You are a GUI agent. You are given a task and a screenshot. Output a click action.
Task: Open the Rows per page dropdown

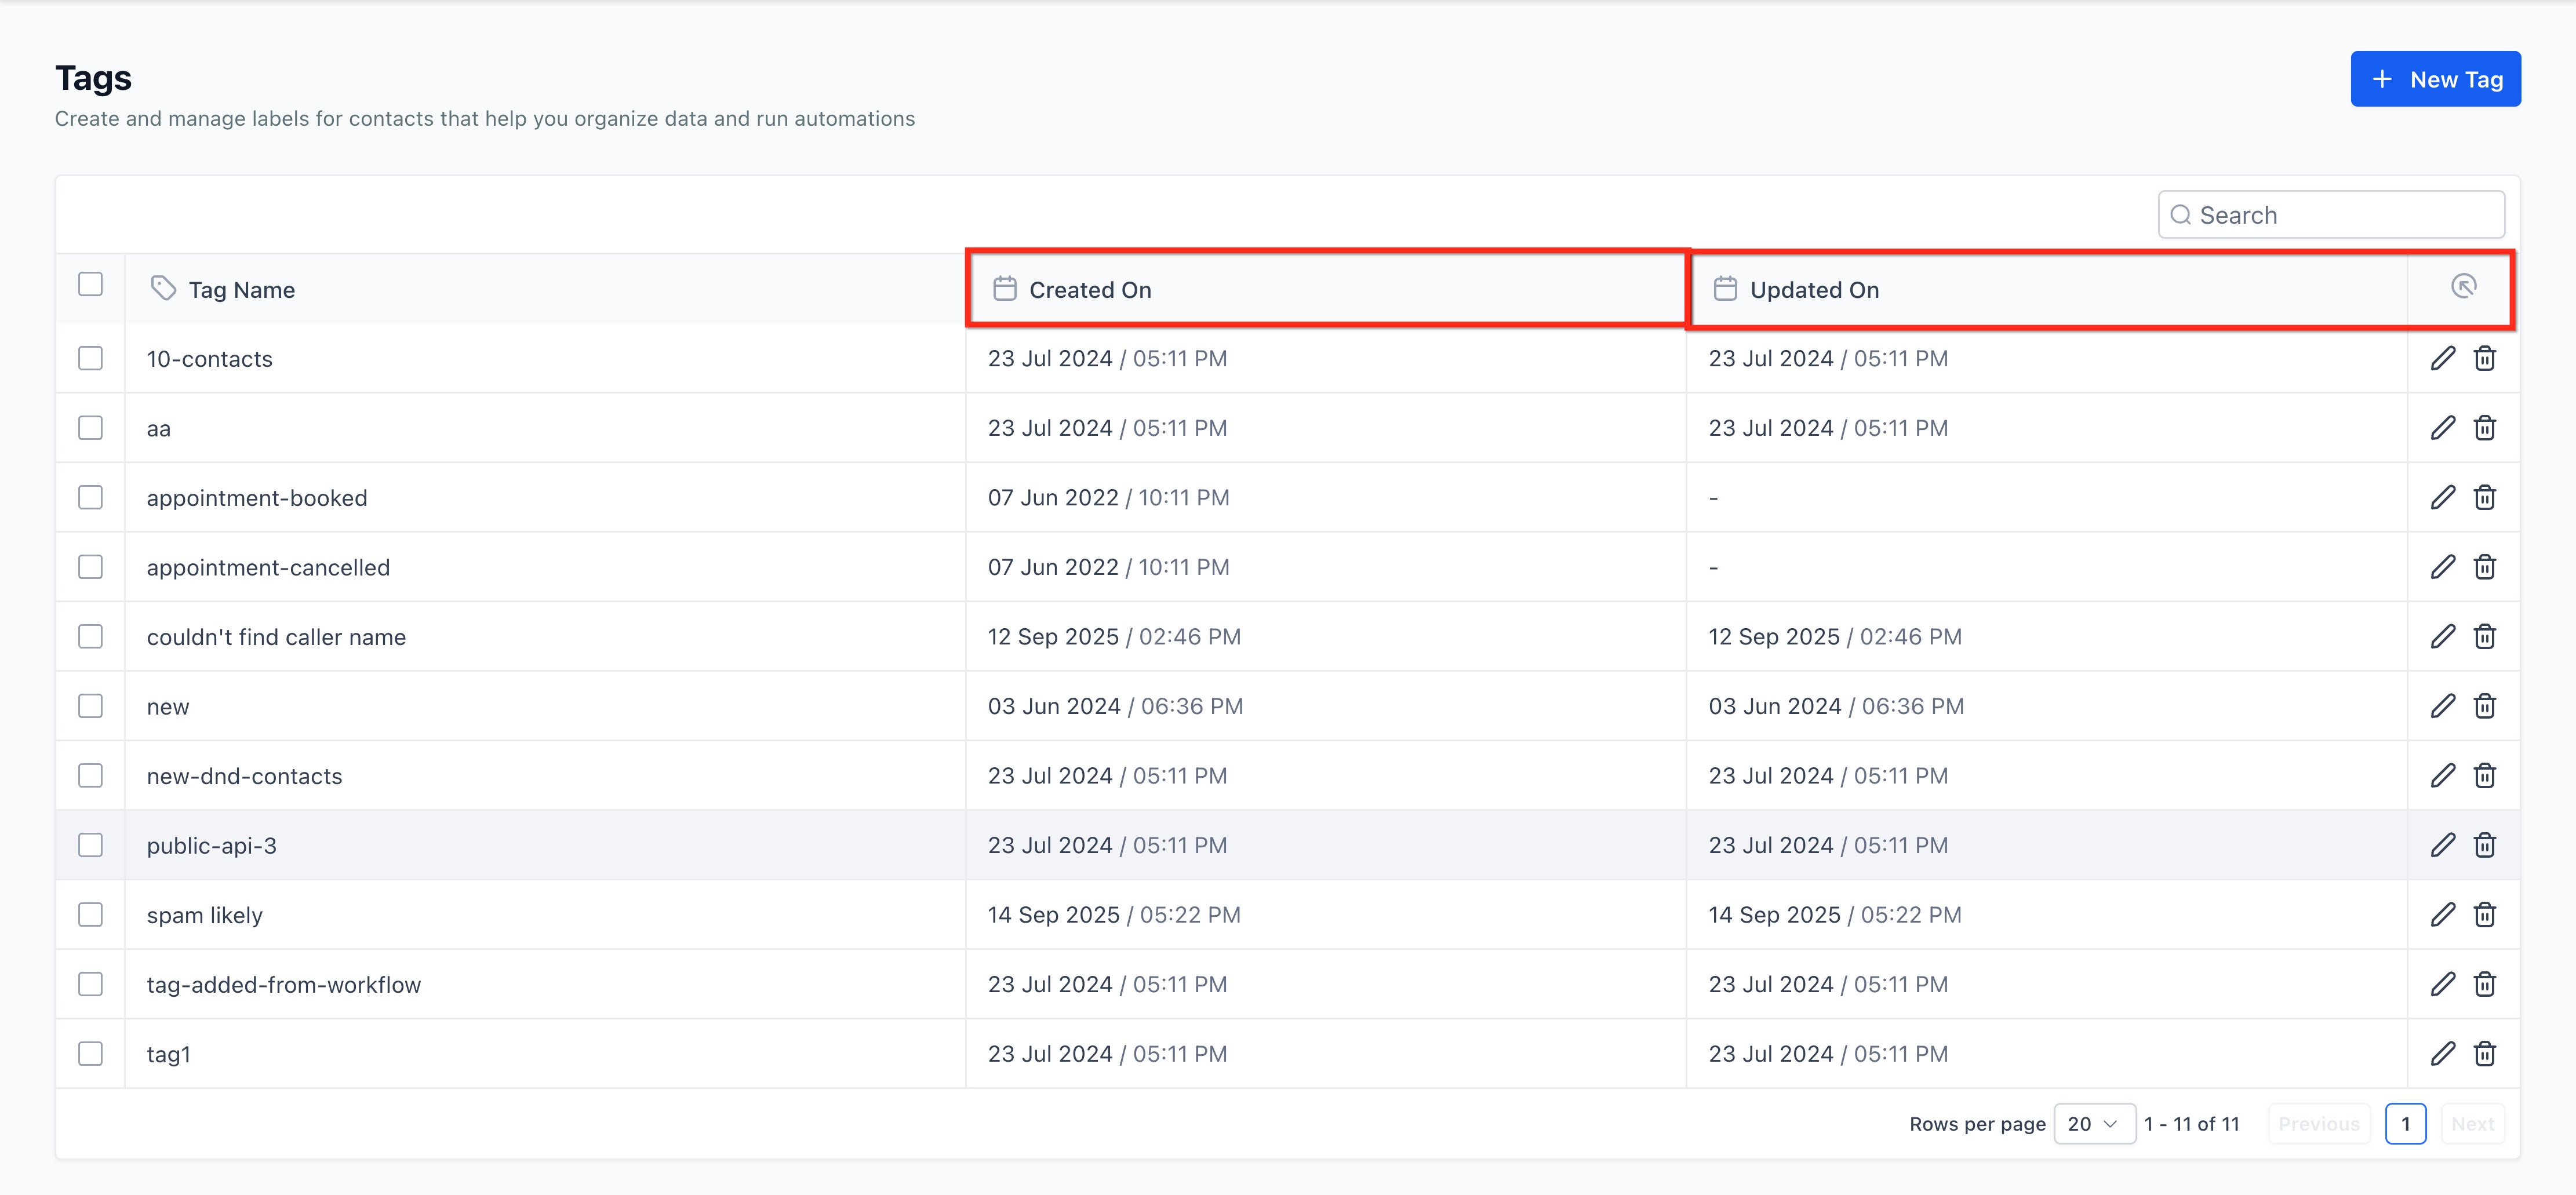click(2094, 1124)
